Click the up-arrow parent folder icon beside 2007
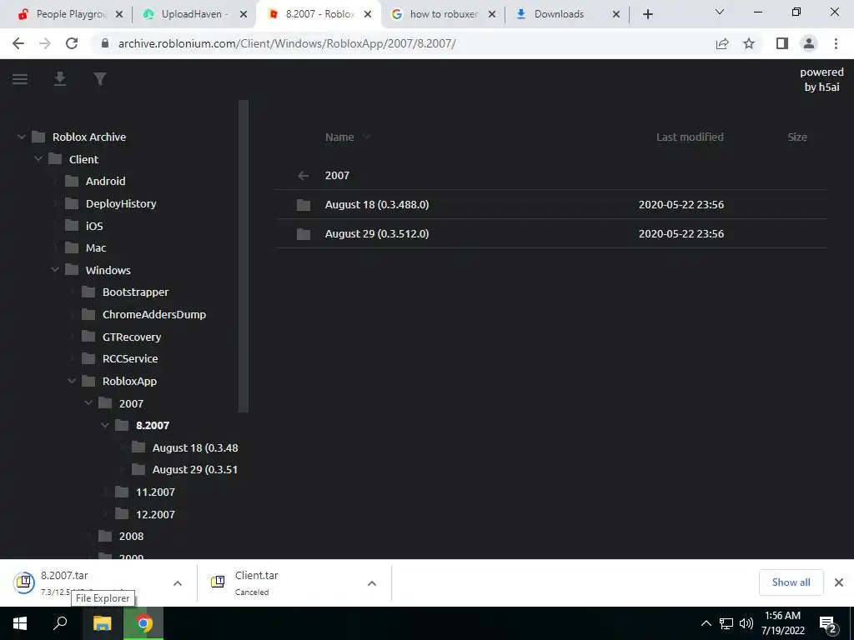This screenshot has width=854, height=640. coord(304,175)
